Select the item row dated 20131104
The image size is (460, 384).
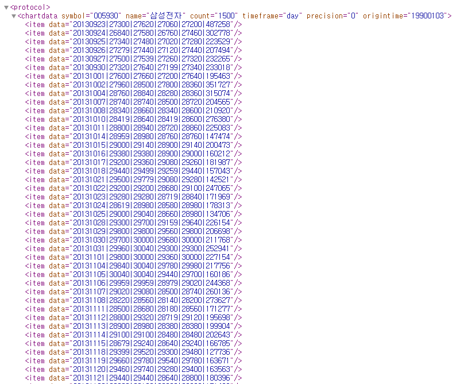point(133,266)
